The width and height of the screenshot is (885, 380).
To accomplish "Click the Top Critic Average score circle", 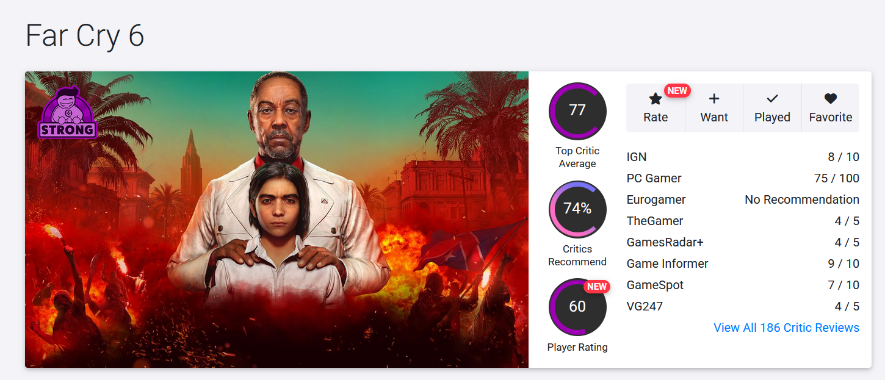I will tap(577, 111).
